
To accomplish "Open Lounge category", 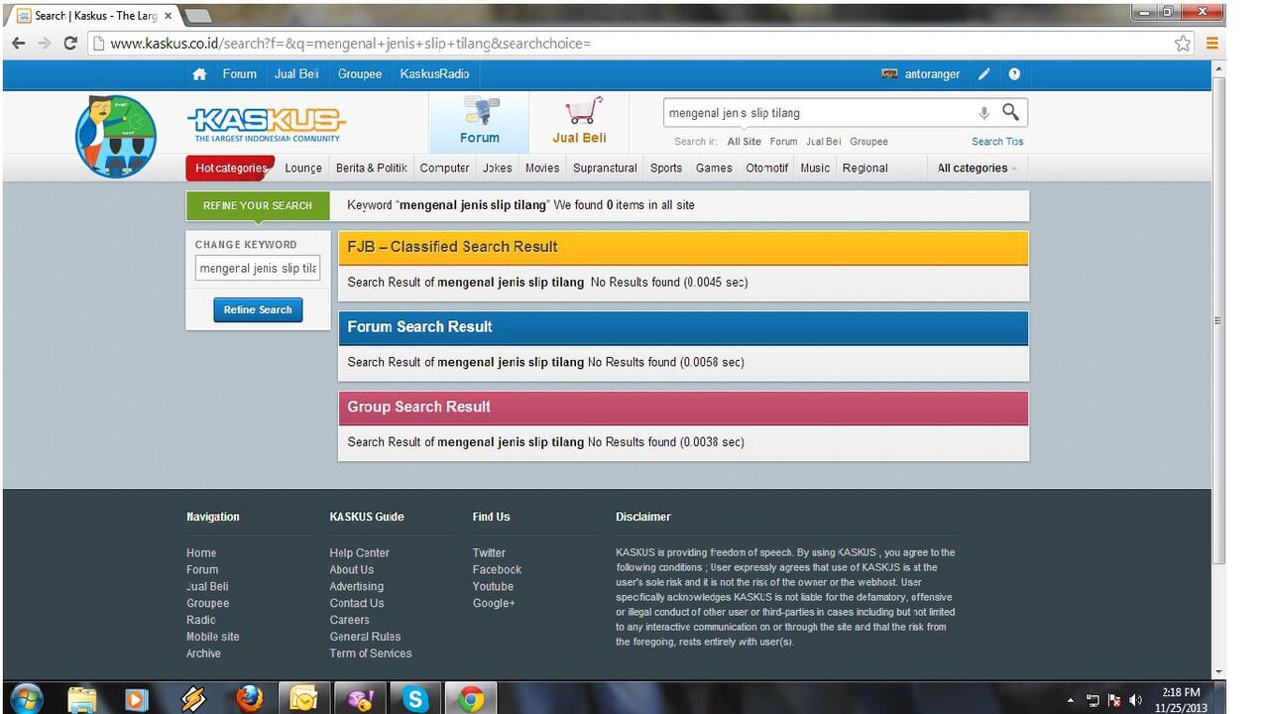I will pos(303,169).
